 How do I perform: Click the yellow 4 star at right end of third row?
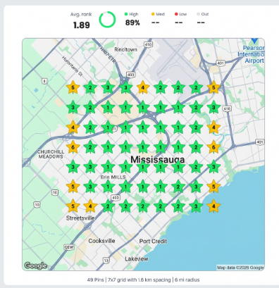213,127
